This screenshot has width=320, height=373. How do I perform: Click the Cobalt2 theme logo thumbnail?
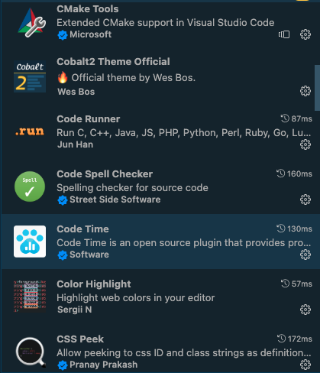click(x=30, y=76)
